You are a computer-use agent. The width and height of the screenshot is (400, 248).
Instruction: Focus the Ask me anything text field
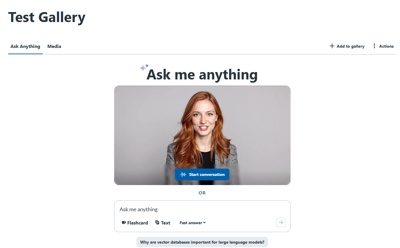[x=202, y=209]
